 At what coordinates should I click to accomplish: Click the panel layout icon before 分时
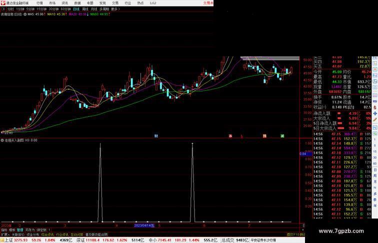pos(3,9)
